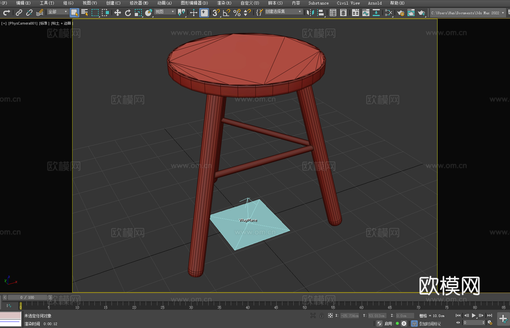Open Curve Editor icon

(x=366, y=13)
